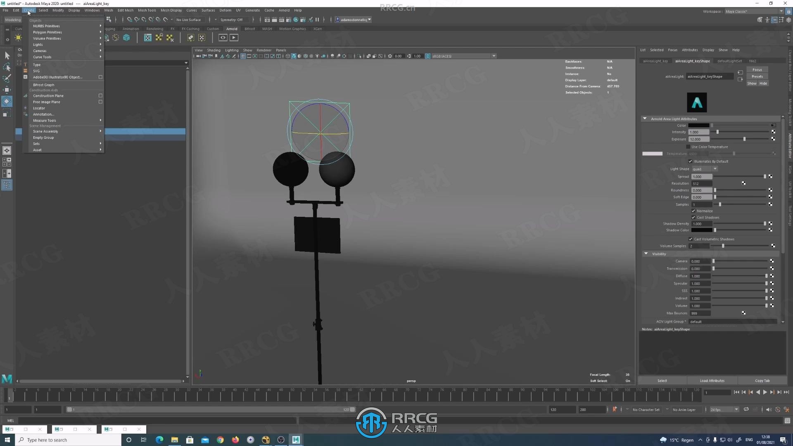793x446 pixels.
Task: Select the arrow Select tool
Action: click(7, 55)
